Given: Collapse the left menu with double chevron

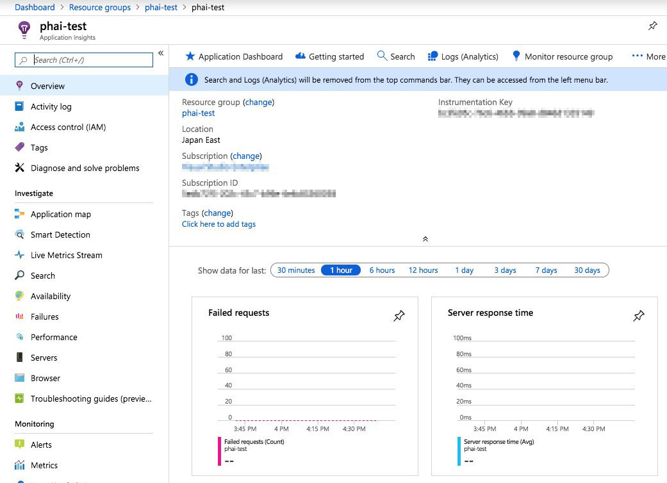Looking at the screenshot, I should point(161,53).
